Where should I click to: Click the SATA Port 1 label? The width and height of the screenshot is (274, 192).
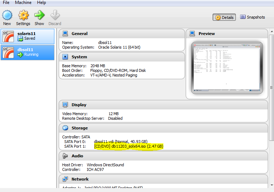[75, 146]
